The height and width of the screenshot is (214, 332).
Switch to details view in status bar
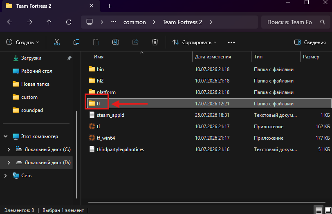[x=319, y=210]
